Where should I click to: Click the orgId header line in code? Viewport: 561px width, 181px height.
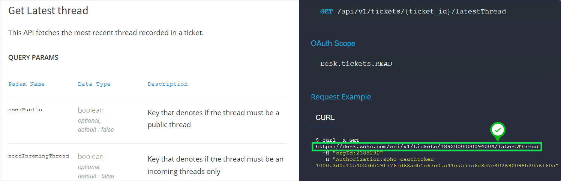[x=352, y=153]
